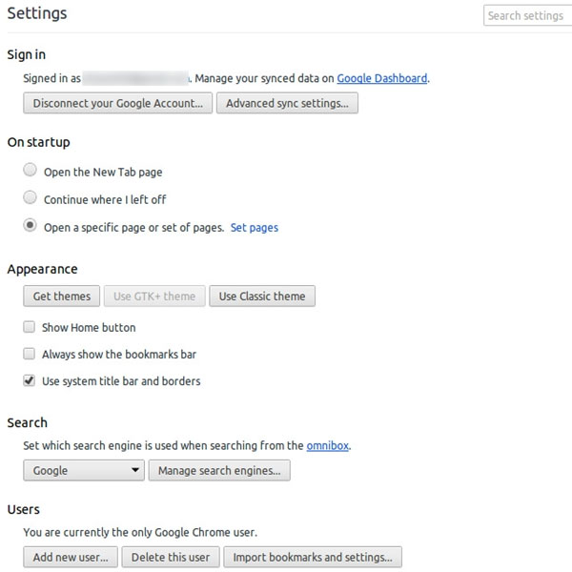Open the Google Dashboard link
The height and width of the screenshot is (572, 572).
(x=382, y=78)
